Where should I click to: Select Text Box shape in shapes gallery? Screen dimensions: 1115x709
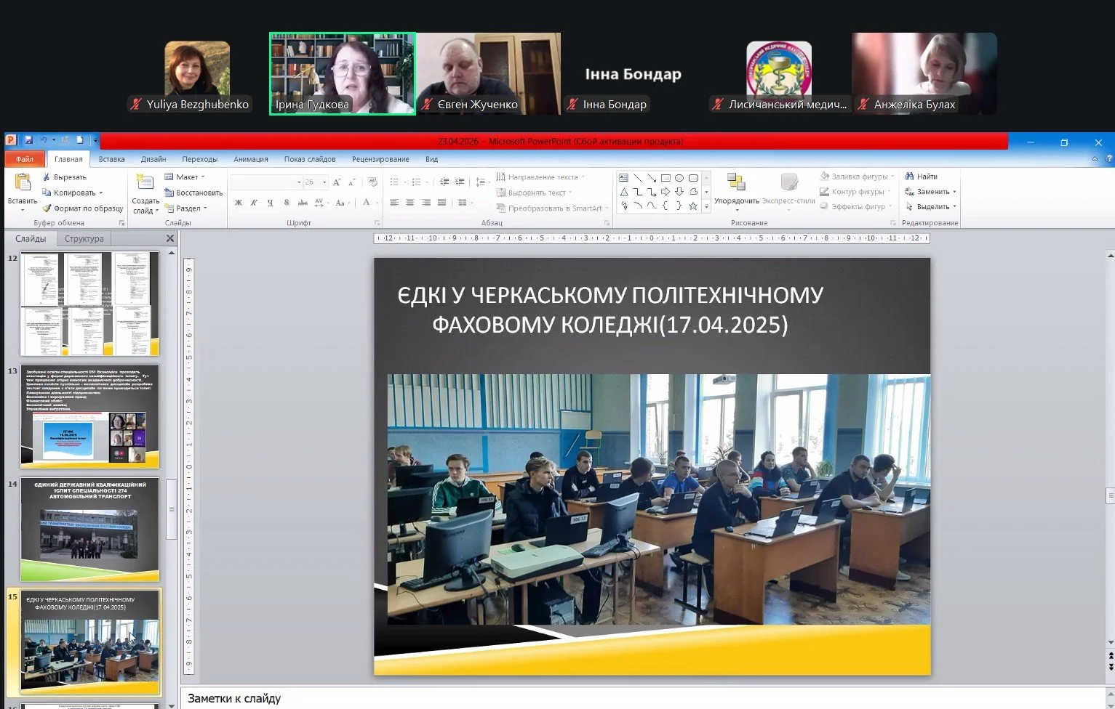coord(623,178)
